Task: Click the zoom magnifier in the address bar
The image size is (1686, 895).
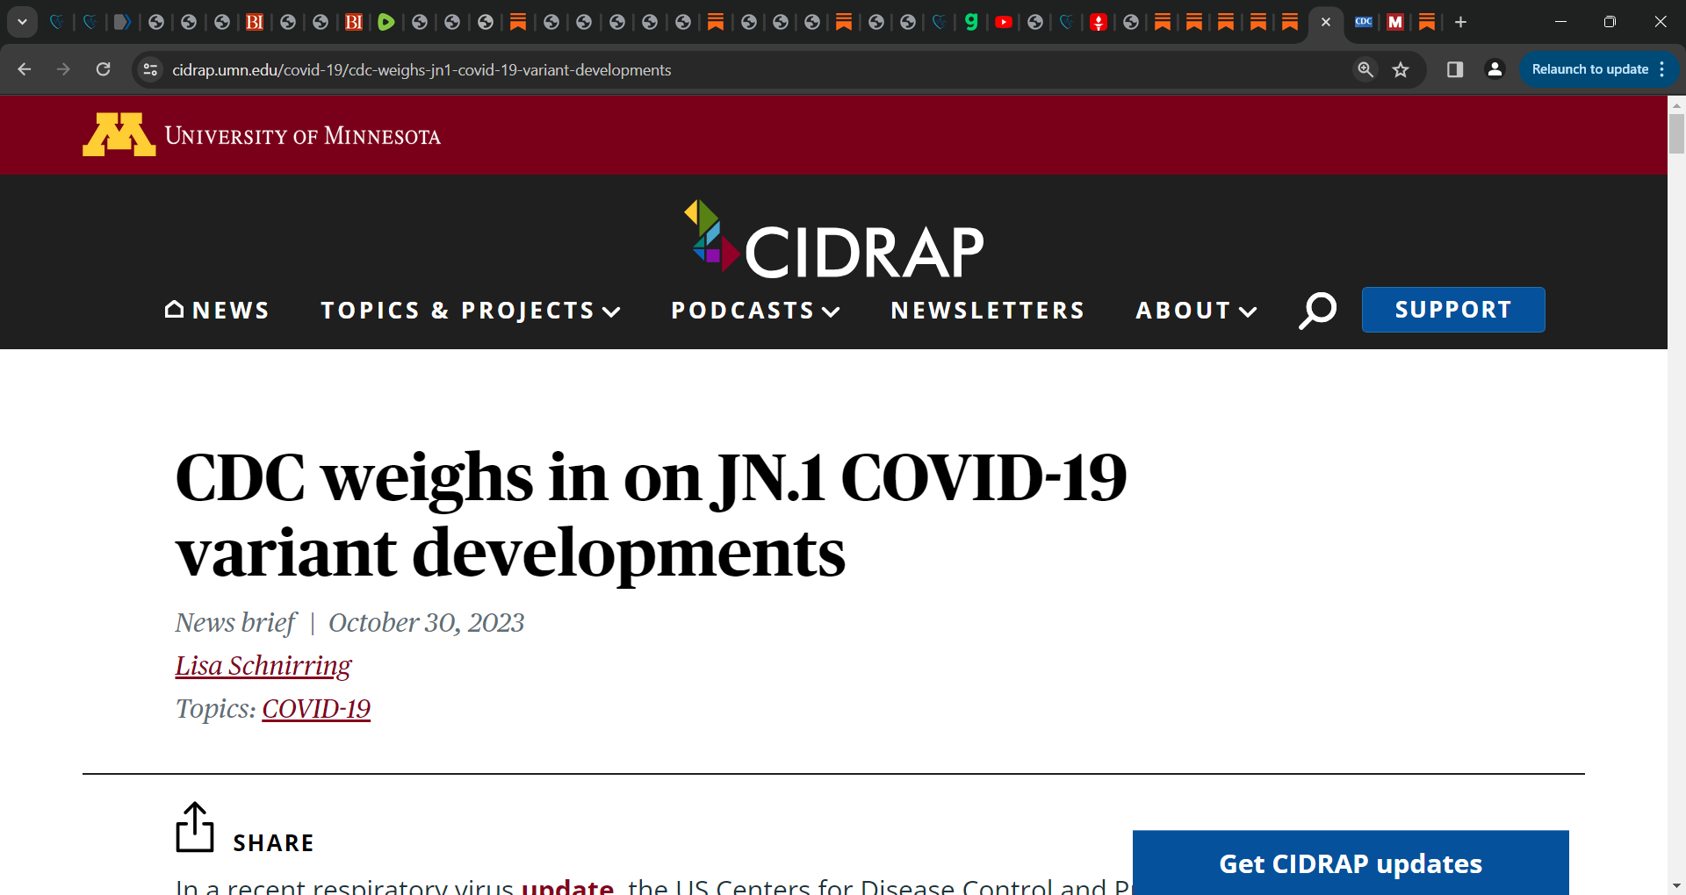Action: point(1365,69)
